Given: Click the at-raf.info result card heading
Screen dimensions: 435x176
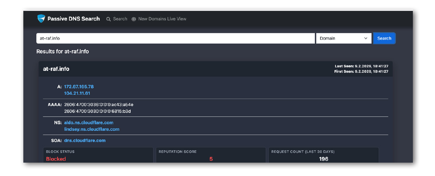Looking at the screenshot, I should 56,69.
